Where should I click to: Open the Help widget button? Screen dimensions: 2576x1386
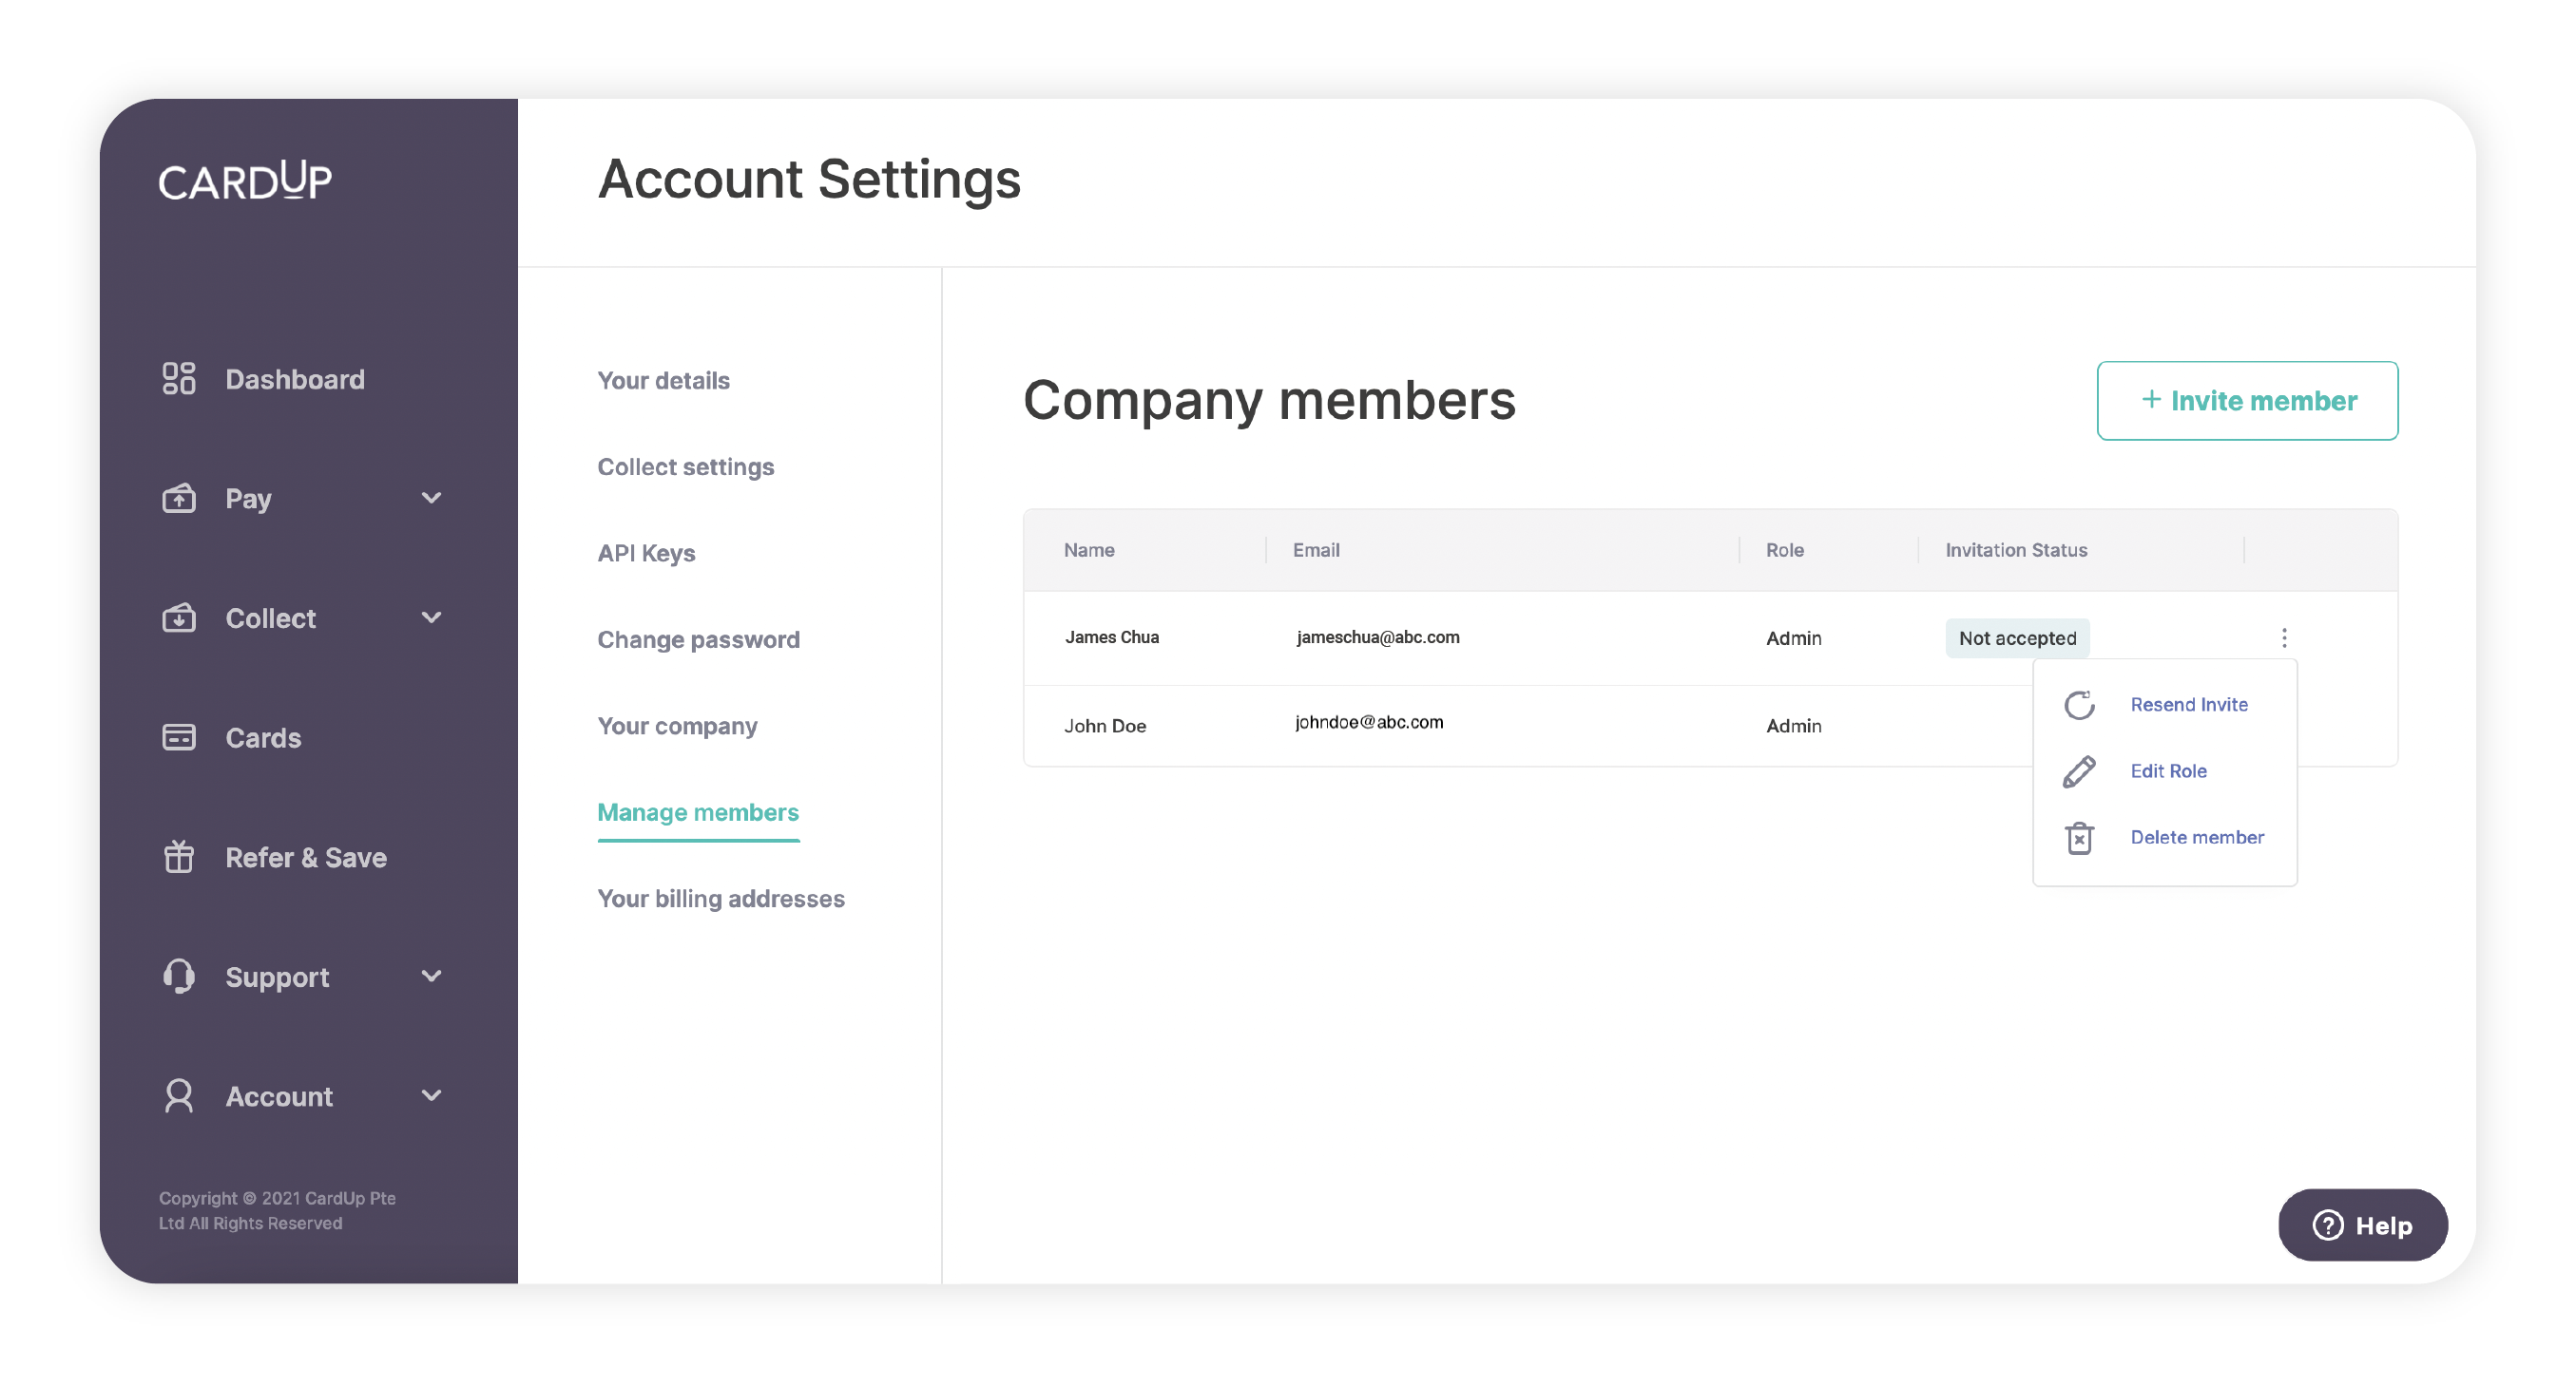point(2362,1225)
